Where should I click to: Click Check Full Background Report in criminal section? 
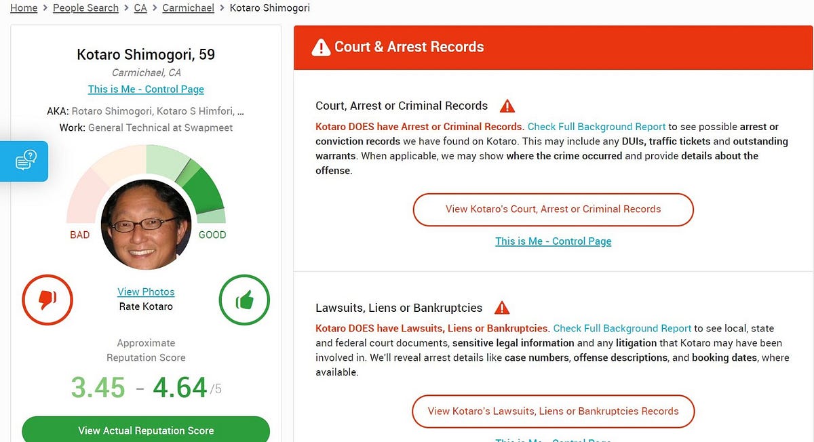pyautogui.click(x=596, y=127)
